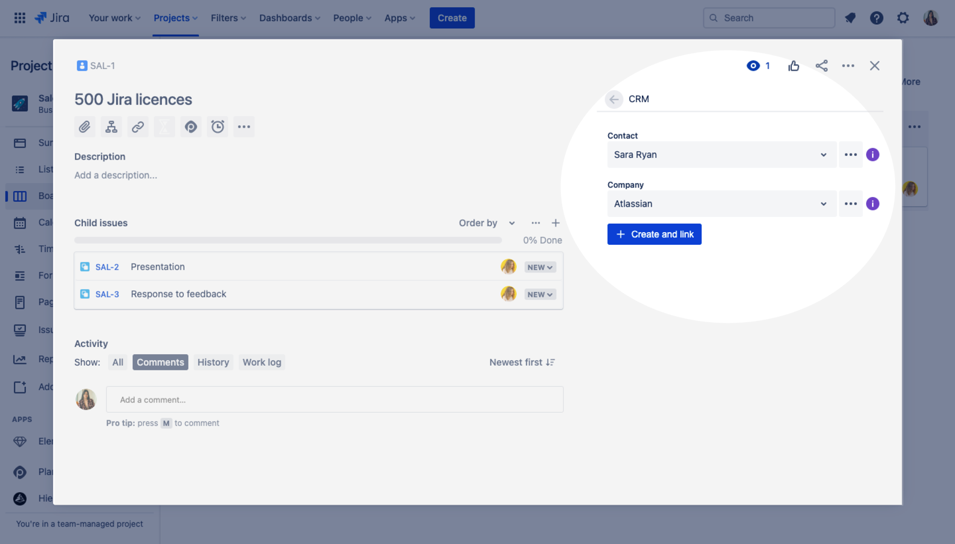Open Company field more options ellipsis
Image resolution: width=955 pixels, height=544 pixels.
[850, 204]
